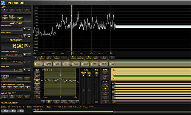The width and height of the screenshot is (191, 115).
Task: Switch display to Spect view
Action: click(x=41, y=58)
